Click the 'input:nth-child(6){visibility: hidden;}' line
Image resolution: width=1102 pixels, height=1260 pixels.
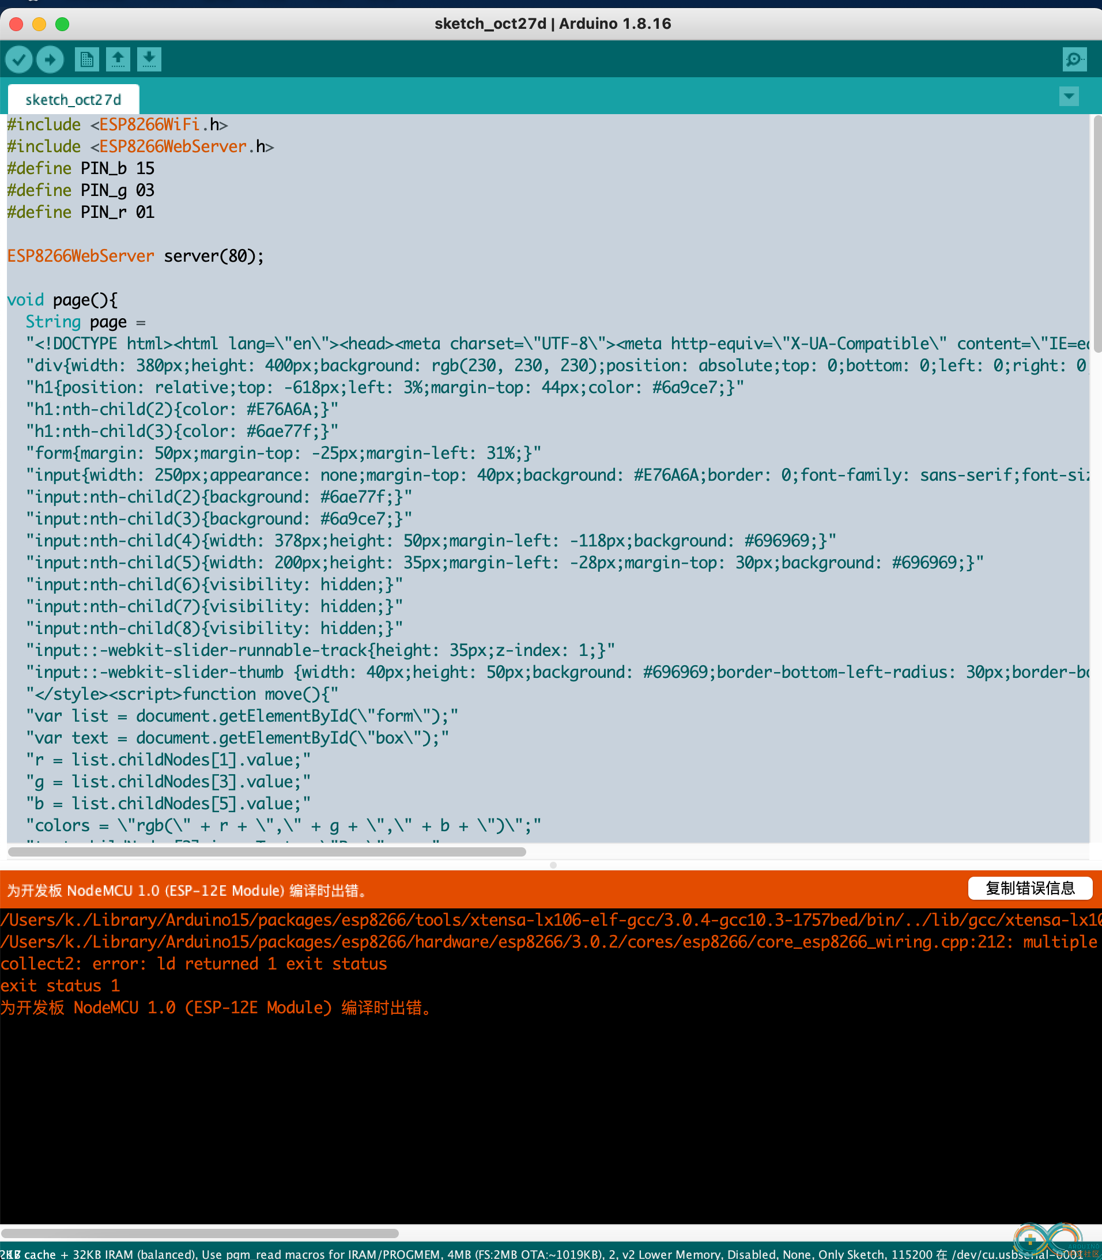(214, 585)
